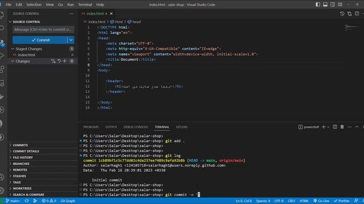
Task: Open Source Control panel more actions ellipsis
Action: pyautogui.click(x=71, y=14)
